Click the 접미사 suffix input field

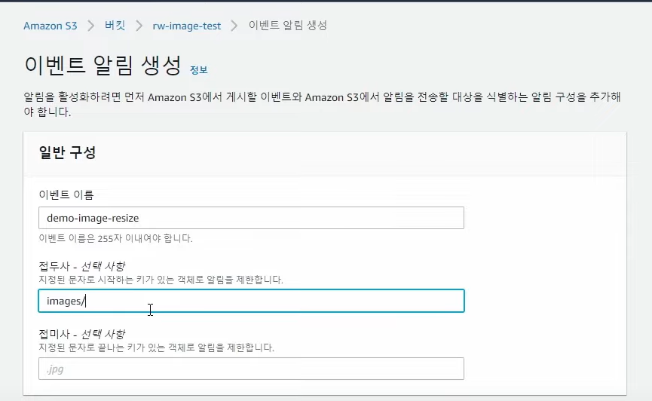coord(251,369)
